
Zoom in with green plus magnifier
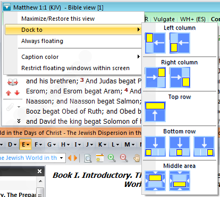pos(112,158)
